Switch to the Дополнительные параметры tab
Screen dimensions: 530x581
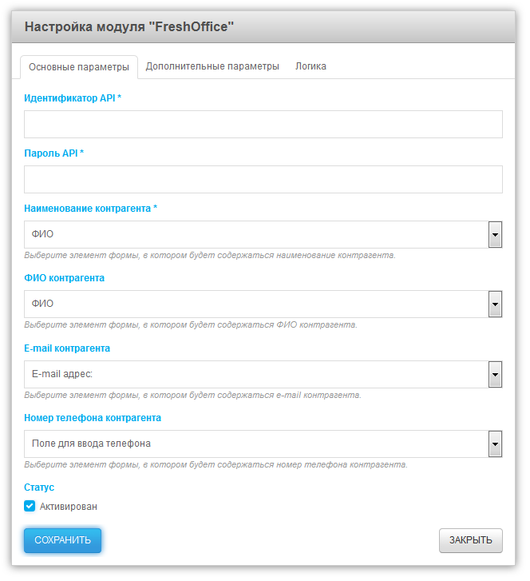click(212, 66)
